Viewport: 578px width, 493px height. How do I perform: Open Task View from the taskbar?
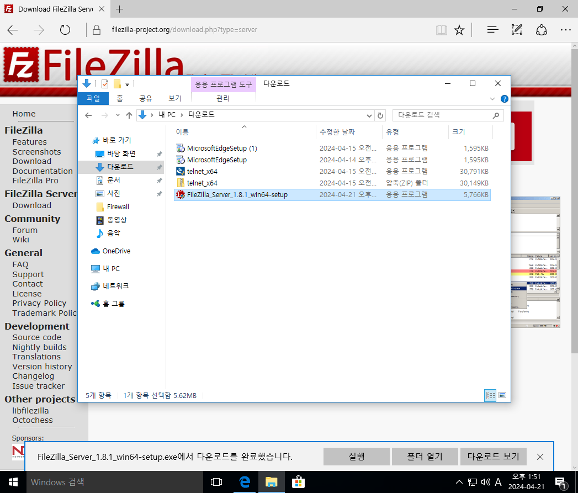click(x=216, y=482)
